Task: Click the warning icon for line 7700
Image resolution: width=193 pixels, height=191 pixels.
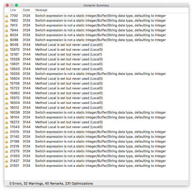Action: pyautogui.click(x=7, y=16)
